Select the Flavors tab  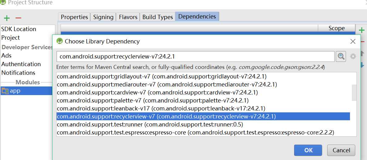[128, 17]
